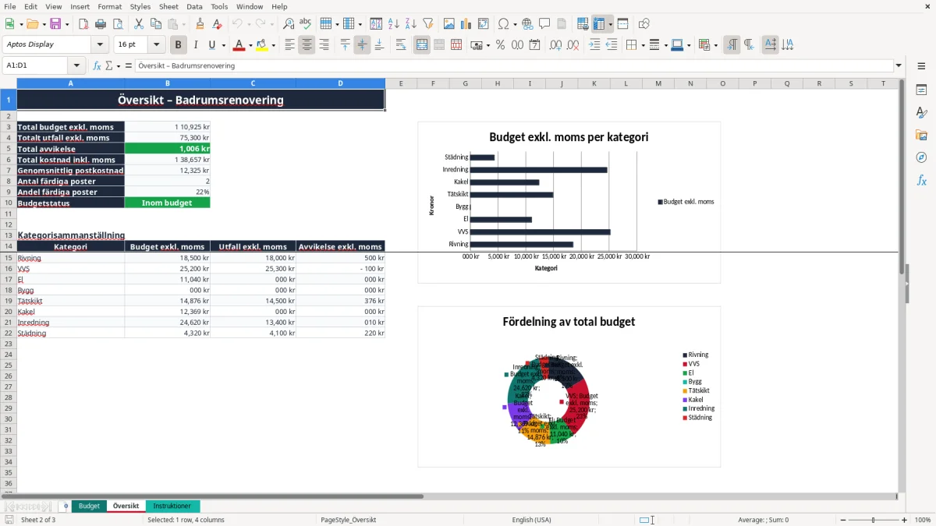Click the Format as Percent icon
The height and width of the screenshot is (526, 936).
click(501, 45)
